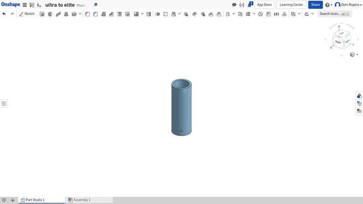This screenshot has width=363, height=204.
Task: Switch to the Assembly 1 tab
Action: pyautogui.click(x=89, y=200)
